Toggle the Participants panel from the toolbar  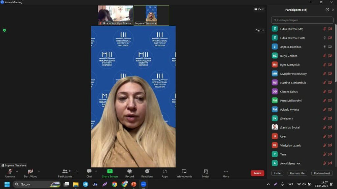pos(65,171)
